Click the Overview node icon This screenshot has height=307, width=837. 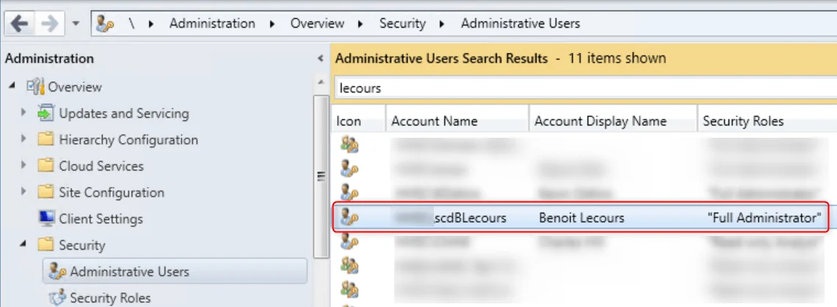coord(36,86)
